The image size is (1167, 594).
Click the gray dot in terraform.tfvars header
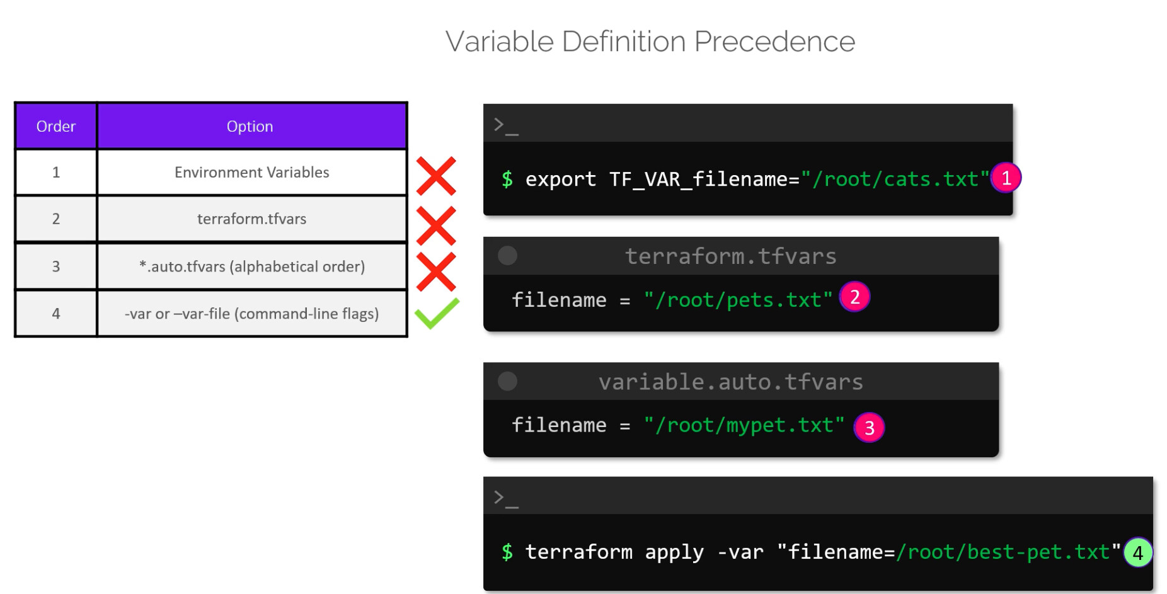click(x=507, y=256)
